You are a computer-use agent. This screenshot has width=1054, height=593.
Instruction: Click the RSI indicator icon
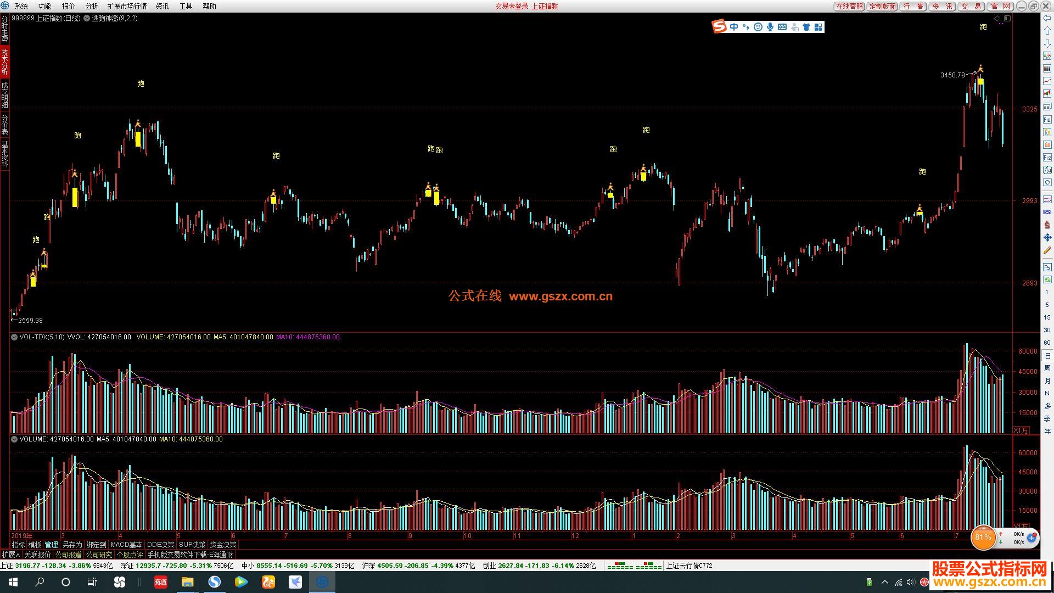(1047, 212)
